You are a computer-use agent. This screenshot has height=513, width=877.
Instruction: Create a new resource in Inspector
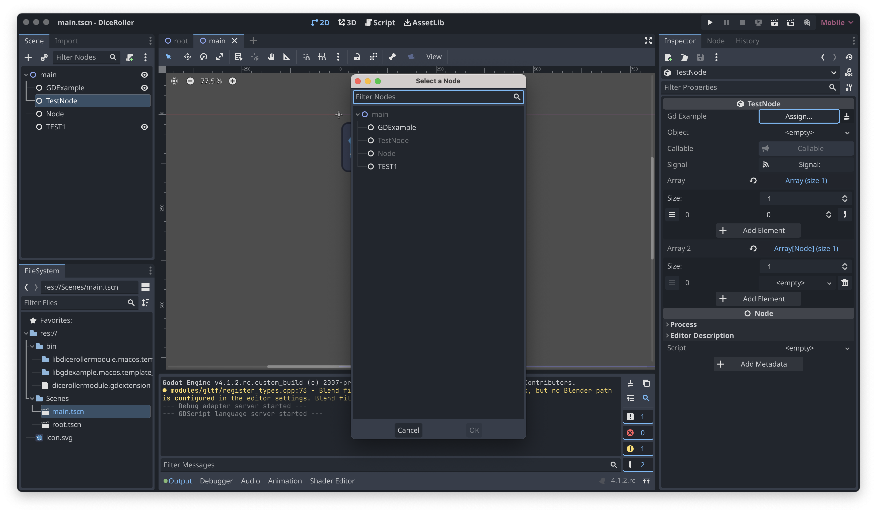668,57
